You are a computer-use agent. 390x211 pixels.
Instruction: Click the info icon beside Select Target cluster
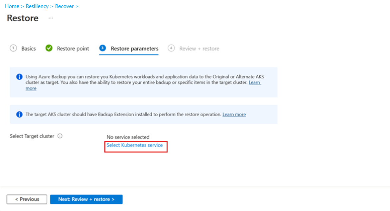tap(60, 136)
